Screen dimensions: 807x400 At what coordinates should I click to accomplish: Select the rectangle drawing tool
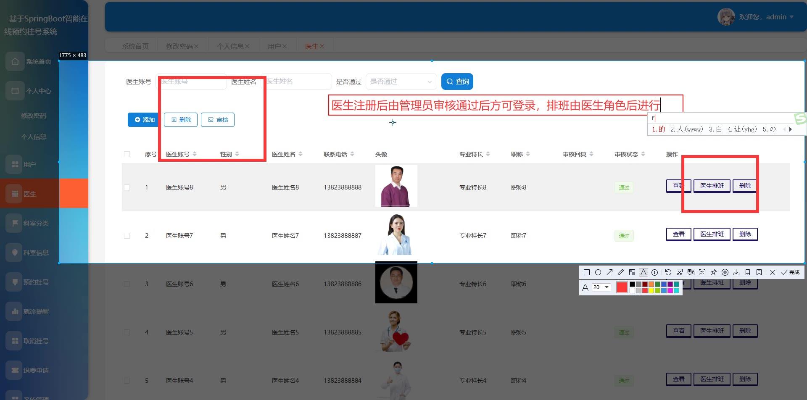pyautogui.click(x=587, y=272)
